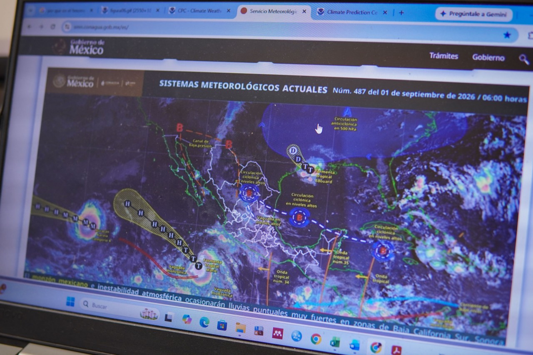
Task: Select the Servicio Meteorológico tab
Action: coord(274,11)
